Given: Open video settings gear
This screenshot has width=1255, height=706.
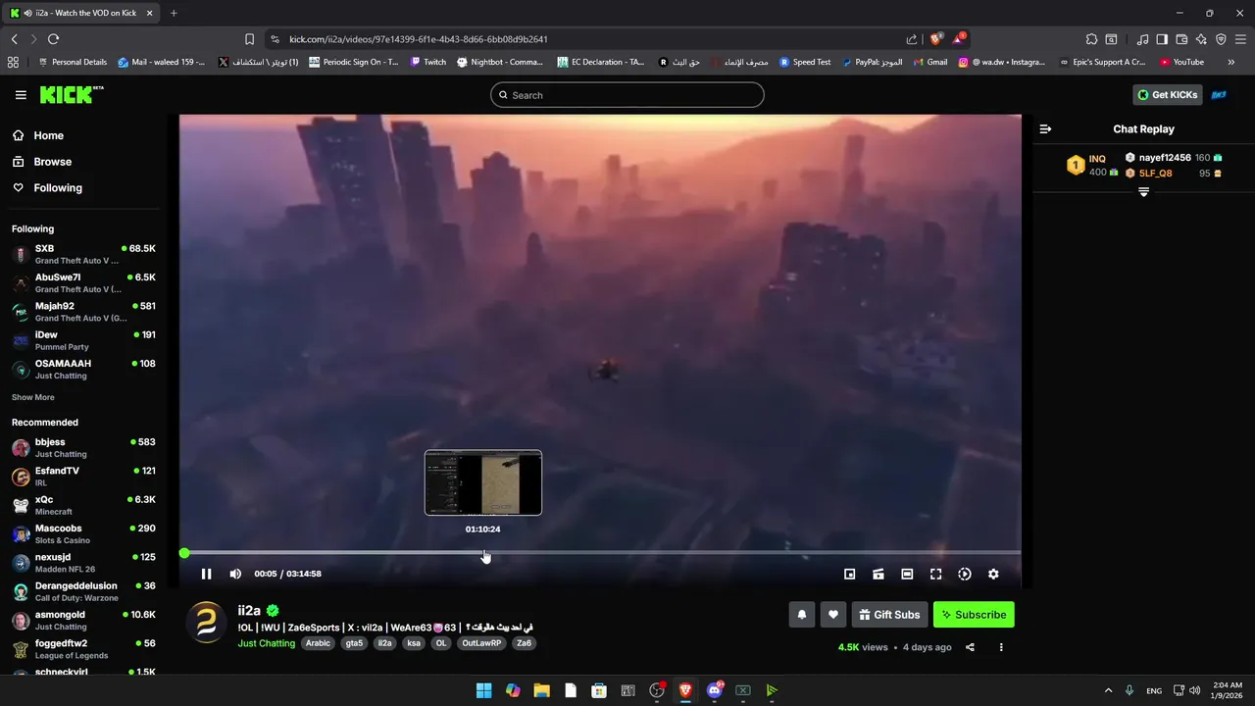Looking at the screenshot, I should (x=993, y=574).
